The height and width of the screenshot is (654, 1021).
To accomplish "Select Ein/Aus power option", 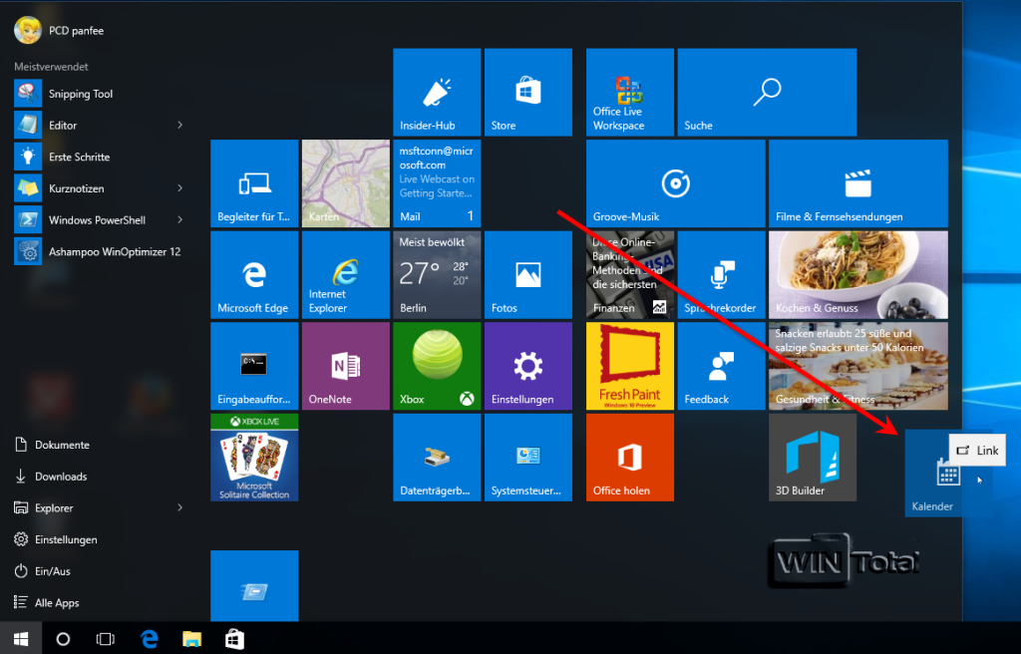I will coord(54,571).
